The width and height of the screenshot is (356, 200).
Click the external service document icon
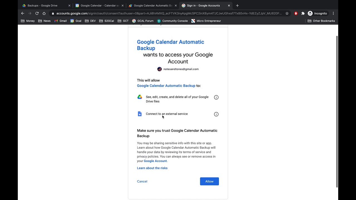pyautogui.click(x=140, y=114)
